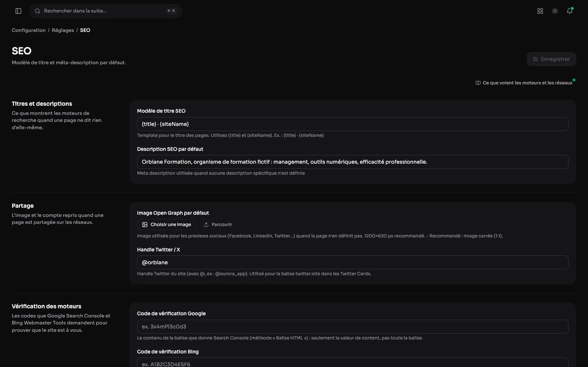The image size is (588, 367).
Task: Open notifications bell icon
Action: click(570, 11)
